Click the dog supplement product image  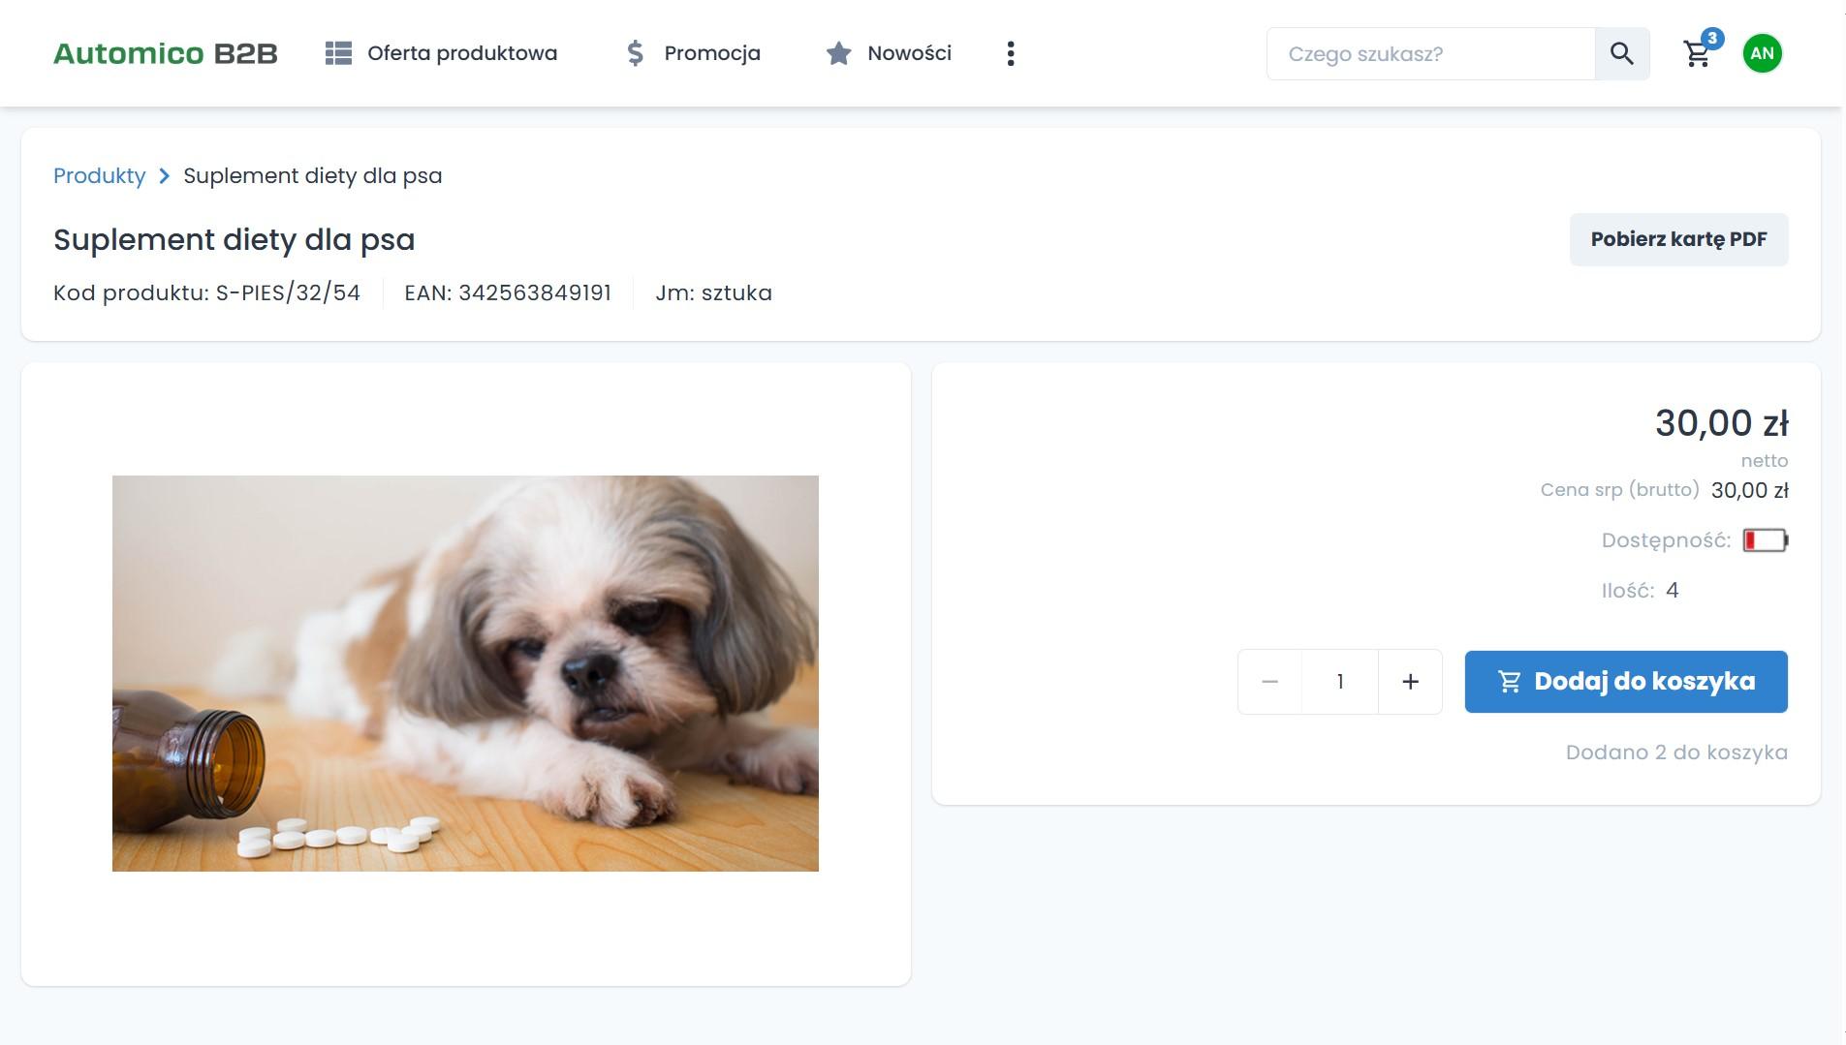[x=465, y=673]
